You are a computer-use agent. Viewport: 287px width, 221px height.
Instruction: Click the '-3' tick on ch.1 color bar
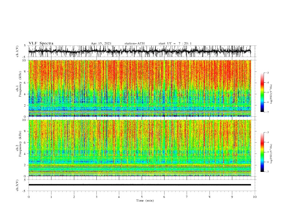267,73
